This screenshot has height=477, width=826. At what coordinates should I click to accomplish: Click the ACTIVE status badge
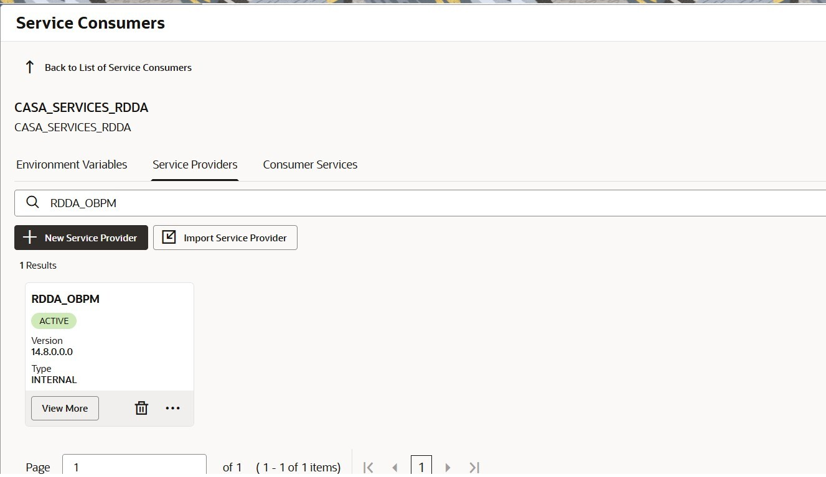point(54,321)
